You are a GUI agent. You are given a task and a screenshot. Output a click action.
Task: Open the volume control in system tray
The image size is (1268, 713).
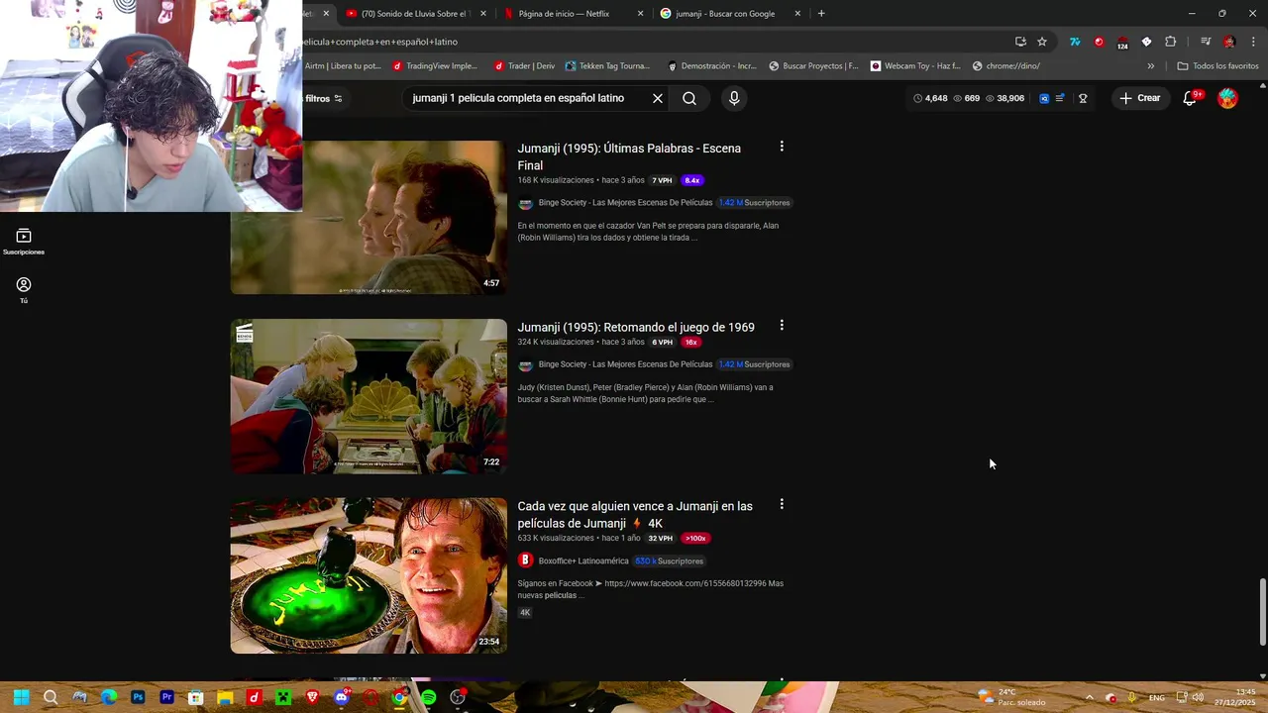click(1198, 697)
